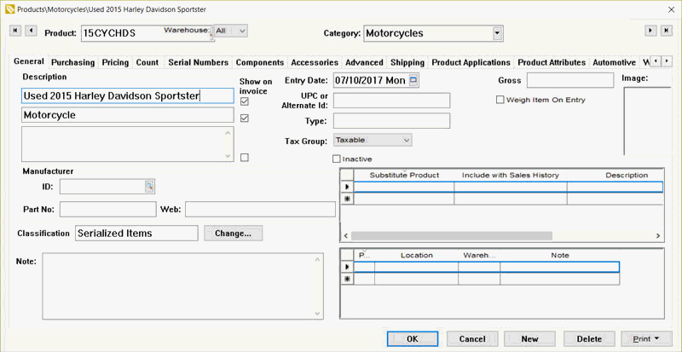Switch to the Pricing tab
The height and width of the screenshot is (352, 682).
pos(115,63)
